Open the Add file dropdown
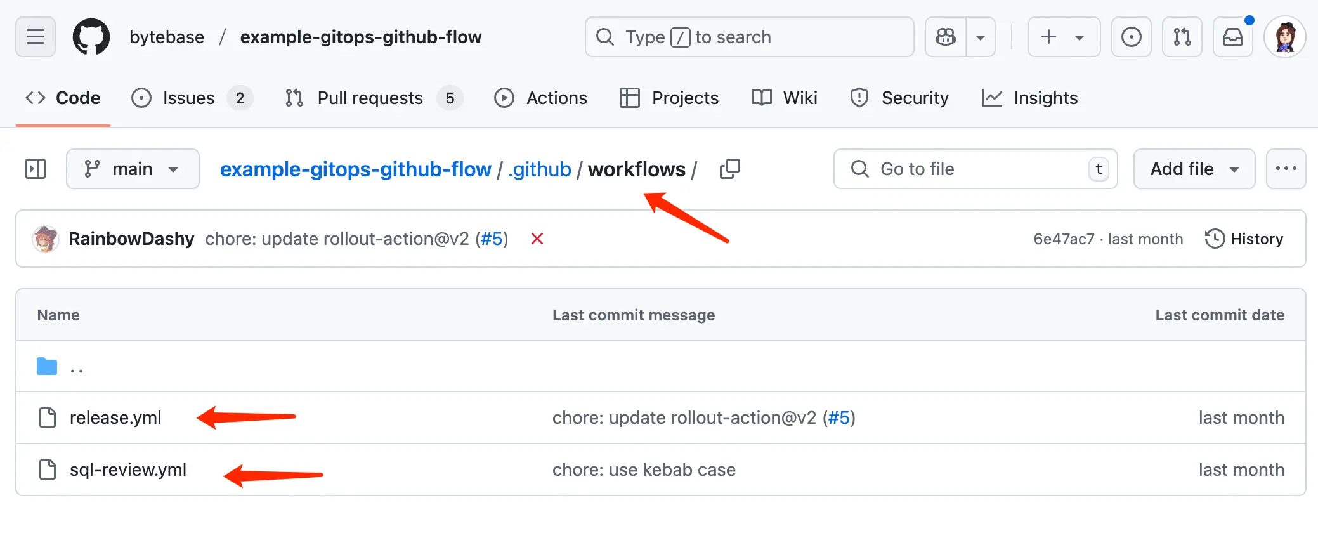1318x538 pixels. click(1193, 169)
